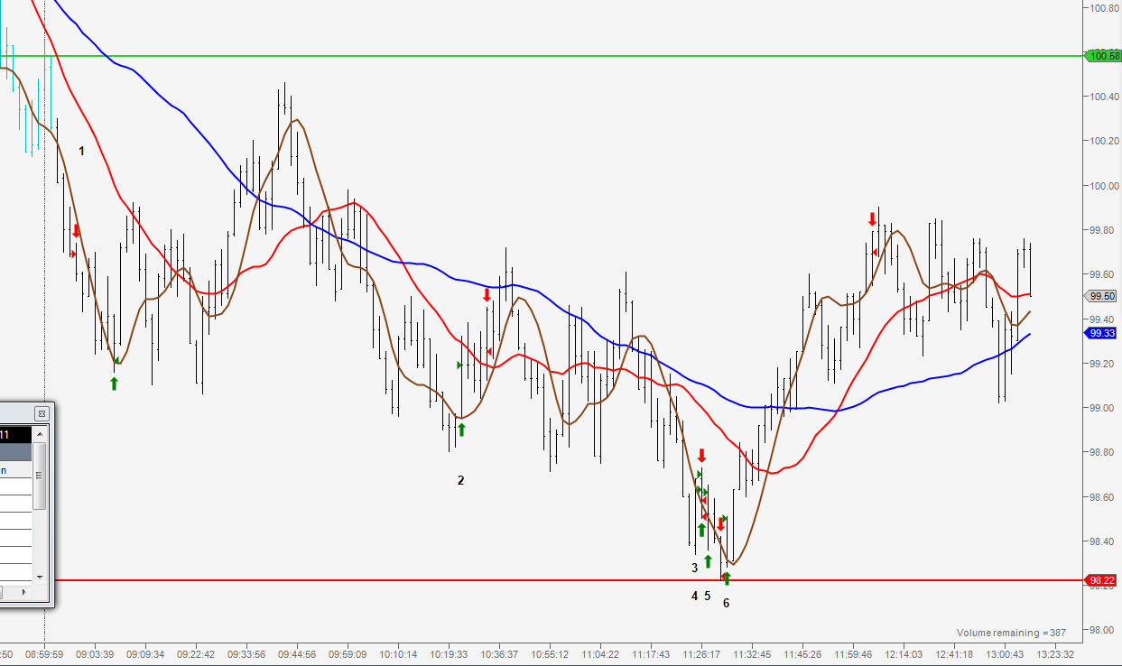Click the green buy arrow near 10:19:33
Screen dimensions: 1122x666
pos(461,430)
